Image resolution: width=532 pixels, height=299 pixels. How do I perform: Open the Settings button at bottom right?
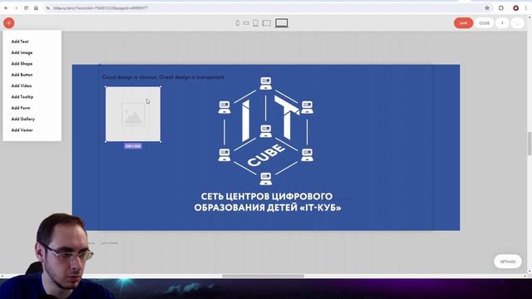tap(508, 262)
